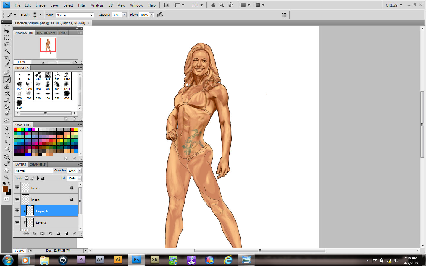Toggle lock transparent pixels for layer
The image size is (426, 266).
point(27,178)
